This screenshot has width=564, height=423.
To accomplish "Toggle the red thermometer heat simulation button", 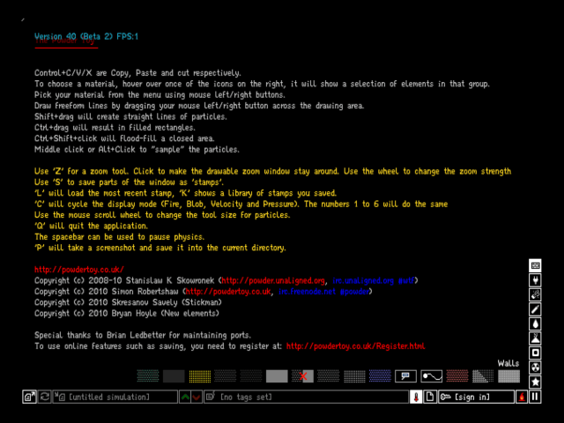I will (x=415, y=398).
